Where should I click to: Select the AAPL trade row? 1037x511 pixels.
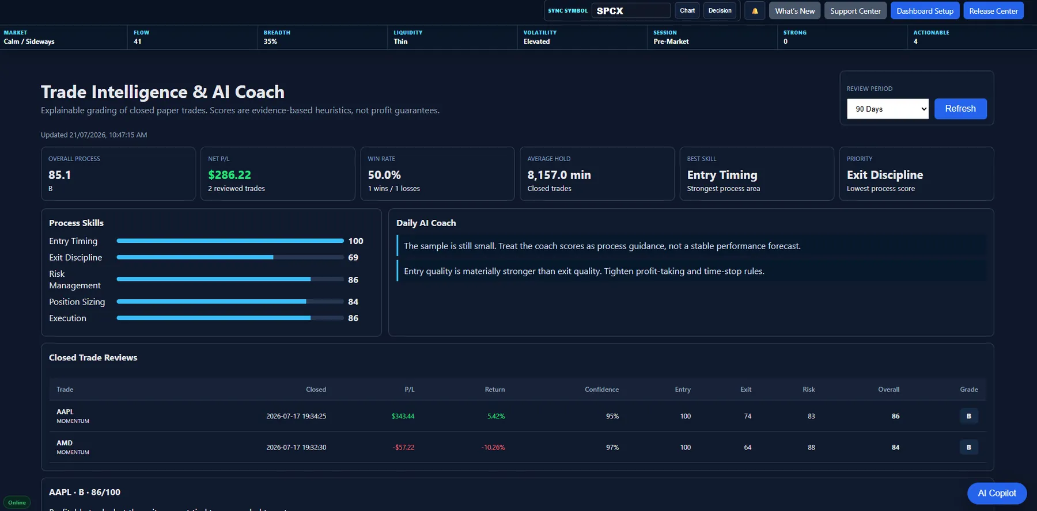517,416
